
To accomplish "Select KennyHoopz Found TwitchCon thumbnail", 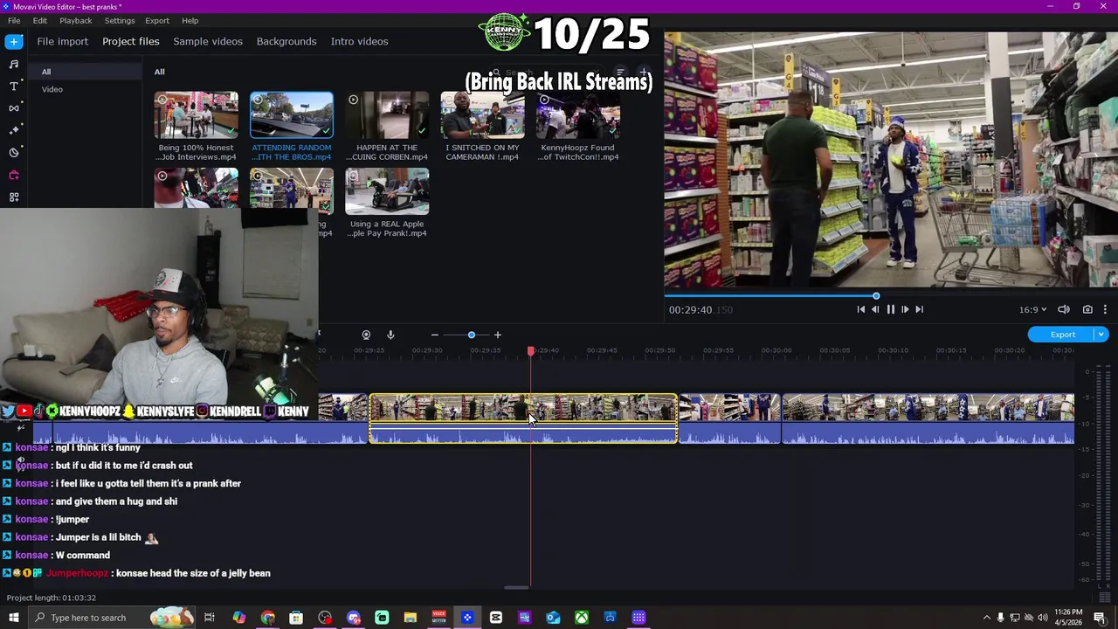I will [578, 115].
